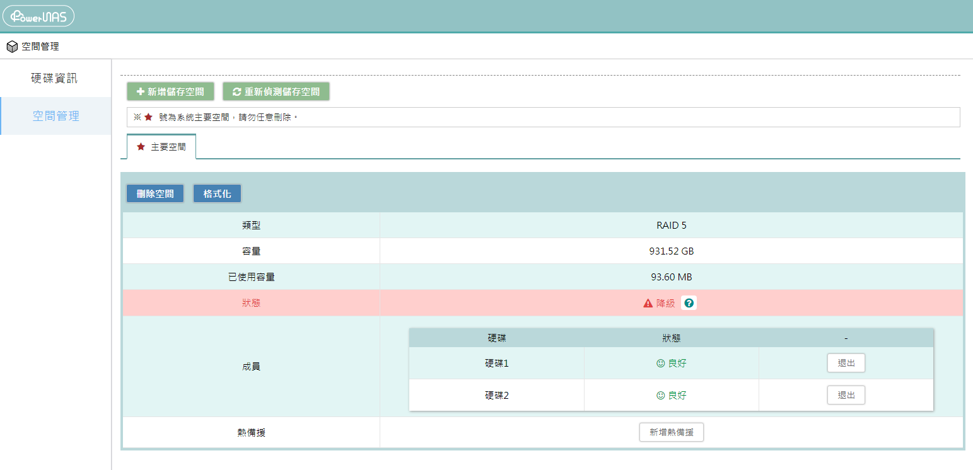Click the 硬碟1 cell
The width and height of the screenshot is (973, 470).
497,364
